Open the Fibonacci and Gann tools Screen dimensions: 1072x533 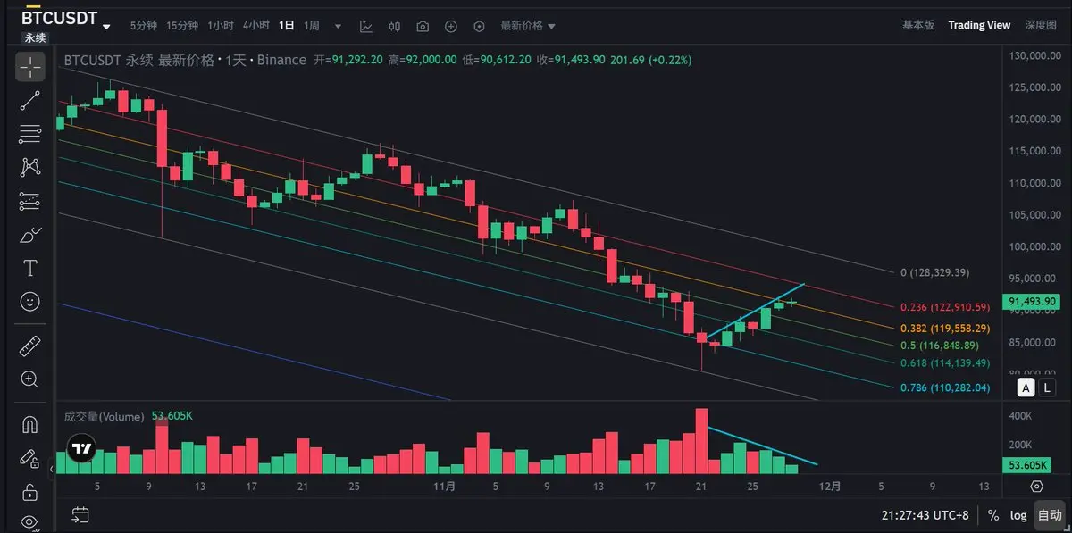(x=29, y=134)
